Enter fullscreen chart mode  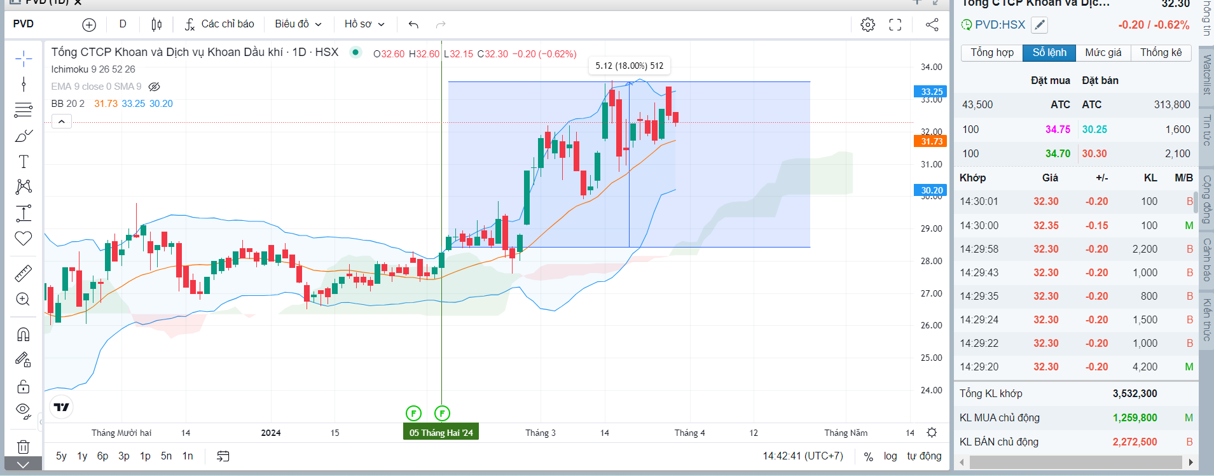click(895, 25)
